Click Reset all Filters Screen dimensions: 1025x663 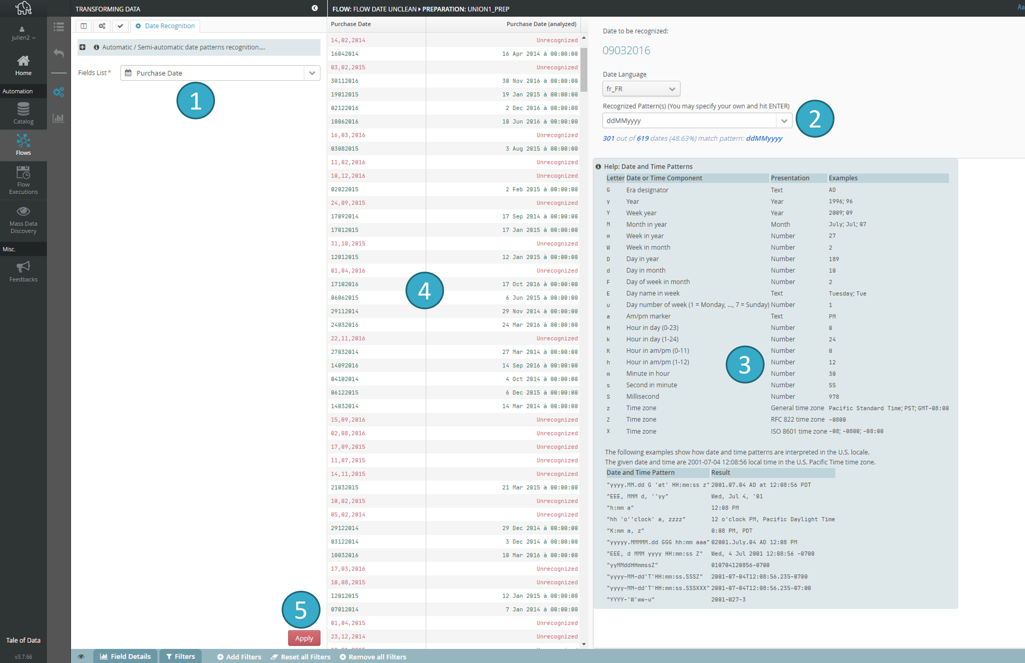tap(300, 657)
